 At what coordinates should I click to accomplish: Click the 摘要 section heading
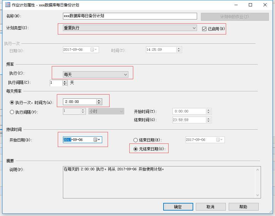(x=10, y=161)
